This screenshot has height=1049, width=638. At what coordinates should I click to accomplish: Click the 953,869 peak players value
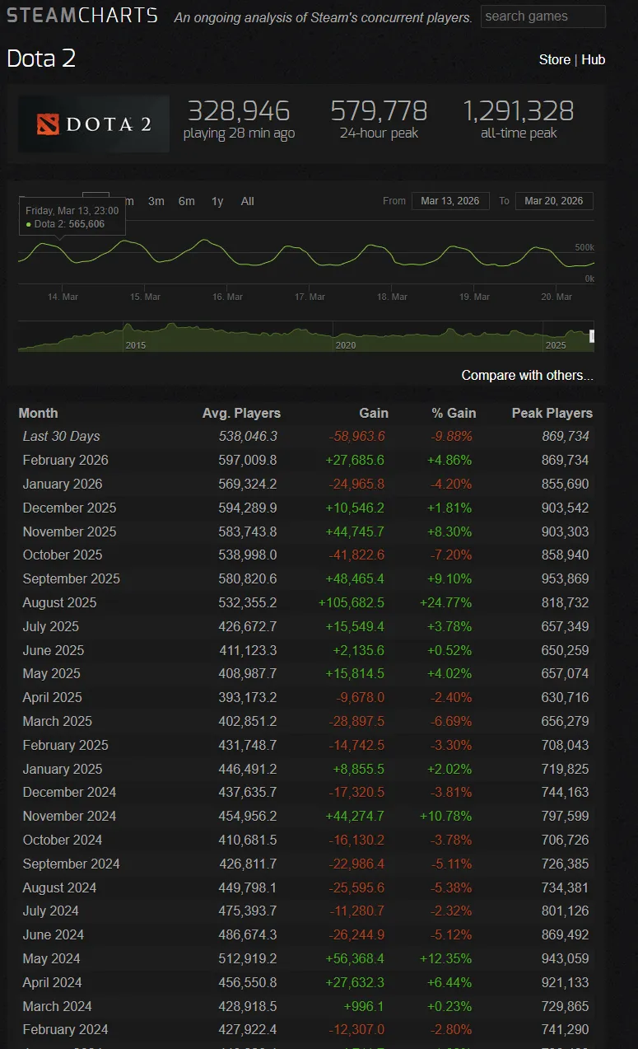pyautogui.click(x=565, y=578)
